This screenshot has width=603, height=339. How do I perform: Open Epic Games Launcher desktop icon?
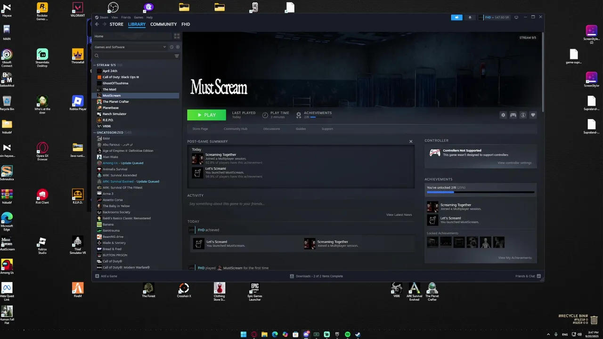coord(255,291)
